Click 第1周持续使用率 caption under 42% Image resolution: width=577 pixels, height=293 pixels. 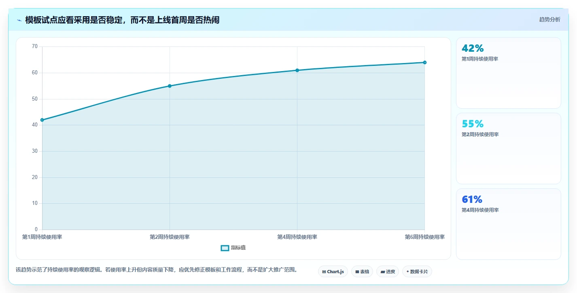tap(480, 59)
